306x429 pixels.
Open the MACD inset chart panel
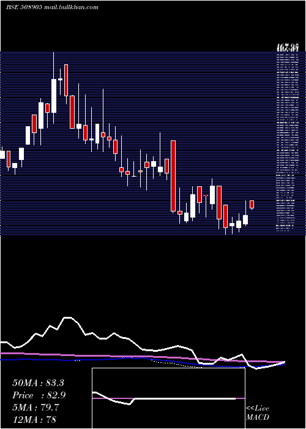[168, 398]
